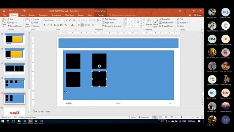Select the Text Box shape in gallery
Viewport: 234px width, 132px height.
(126, 19)
